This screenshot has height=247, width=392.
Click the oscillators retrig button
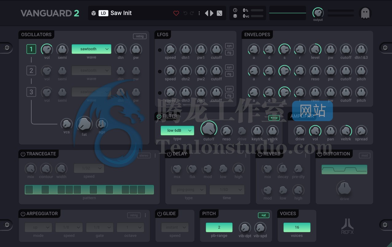click(140, 36)
